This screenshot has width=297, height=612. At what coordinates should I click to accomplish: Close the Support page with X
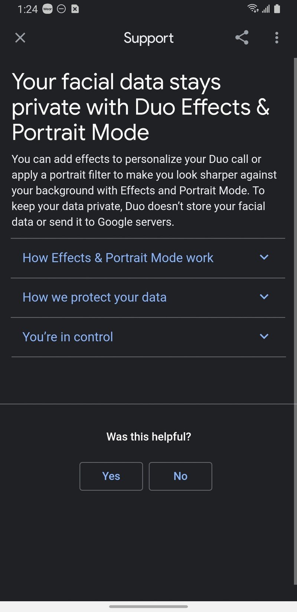pyautogui.click(x=20, y=38)
